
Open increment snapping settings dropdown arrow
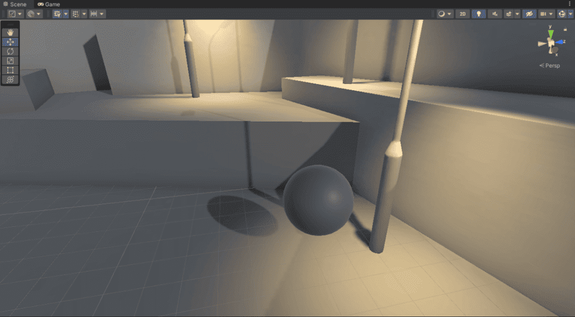point(84,14)
